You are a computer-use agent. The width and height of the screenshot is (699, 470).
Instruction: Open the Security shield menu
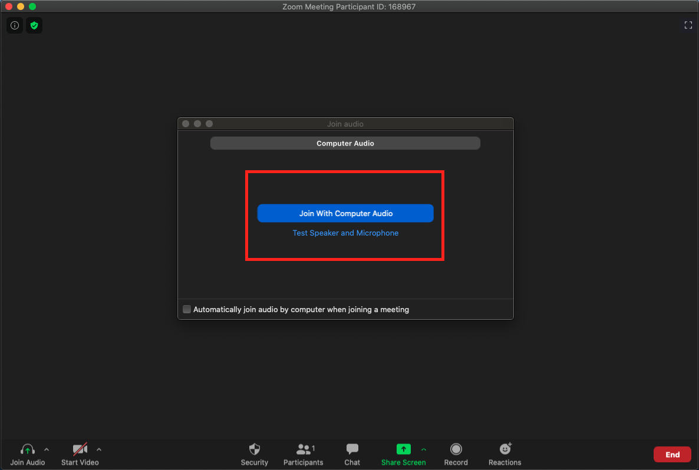pyautogui.click(x=255, y=455)
